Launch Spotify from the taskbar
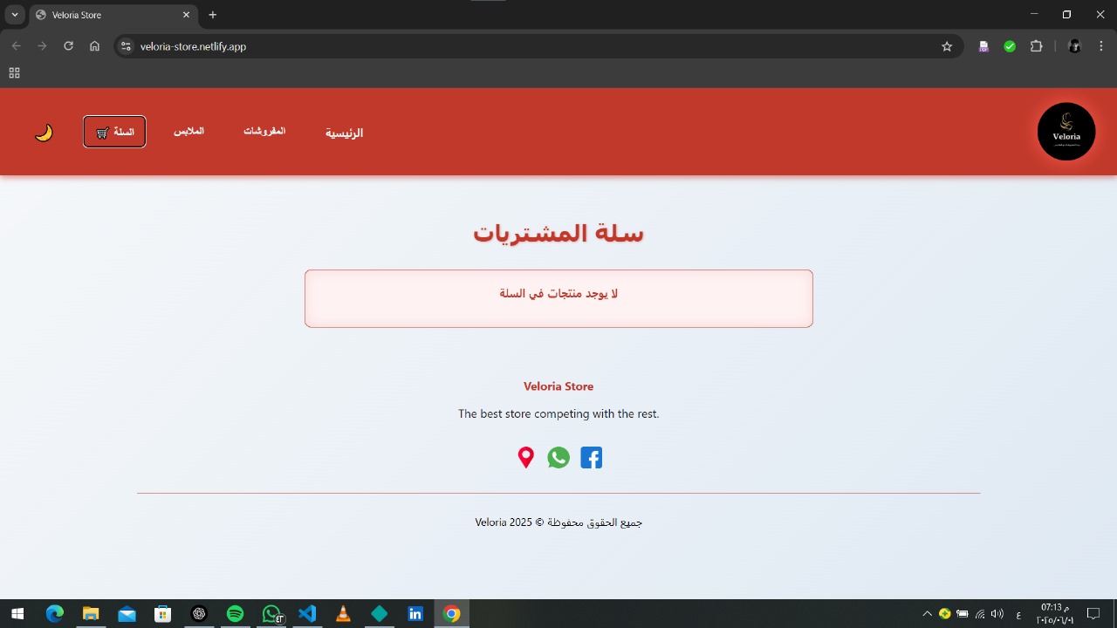The image size is (1117, 628). click(x=235, y=614)
